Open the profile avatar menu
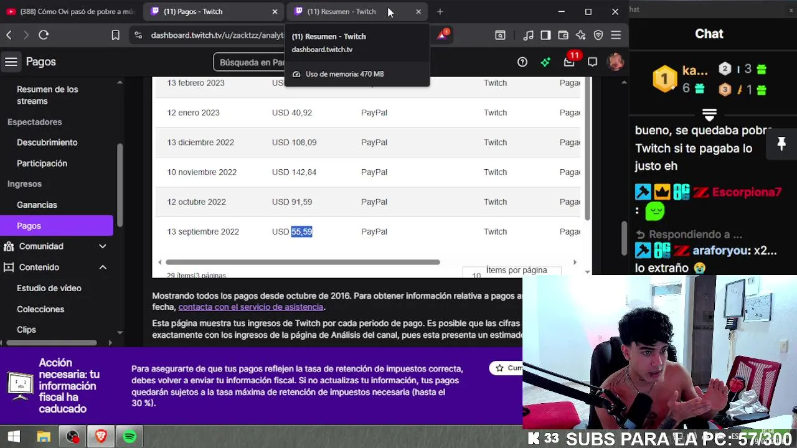 615,62
